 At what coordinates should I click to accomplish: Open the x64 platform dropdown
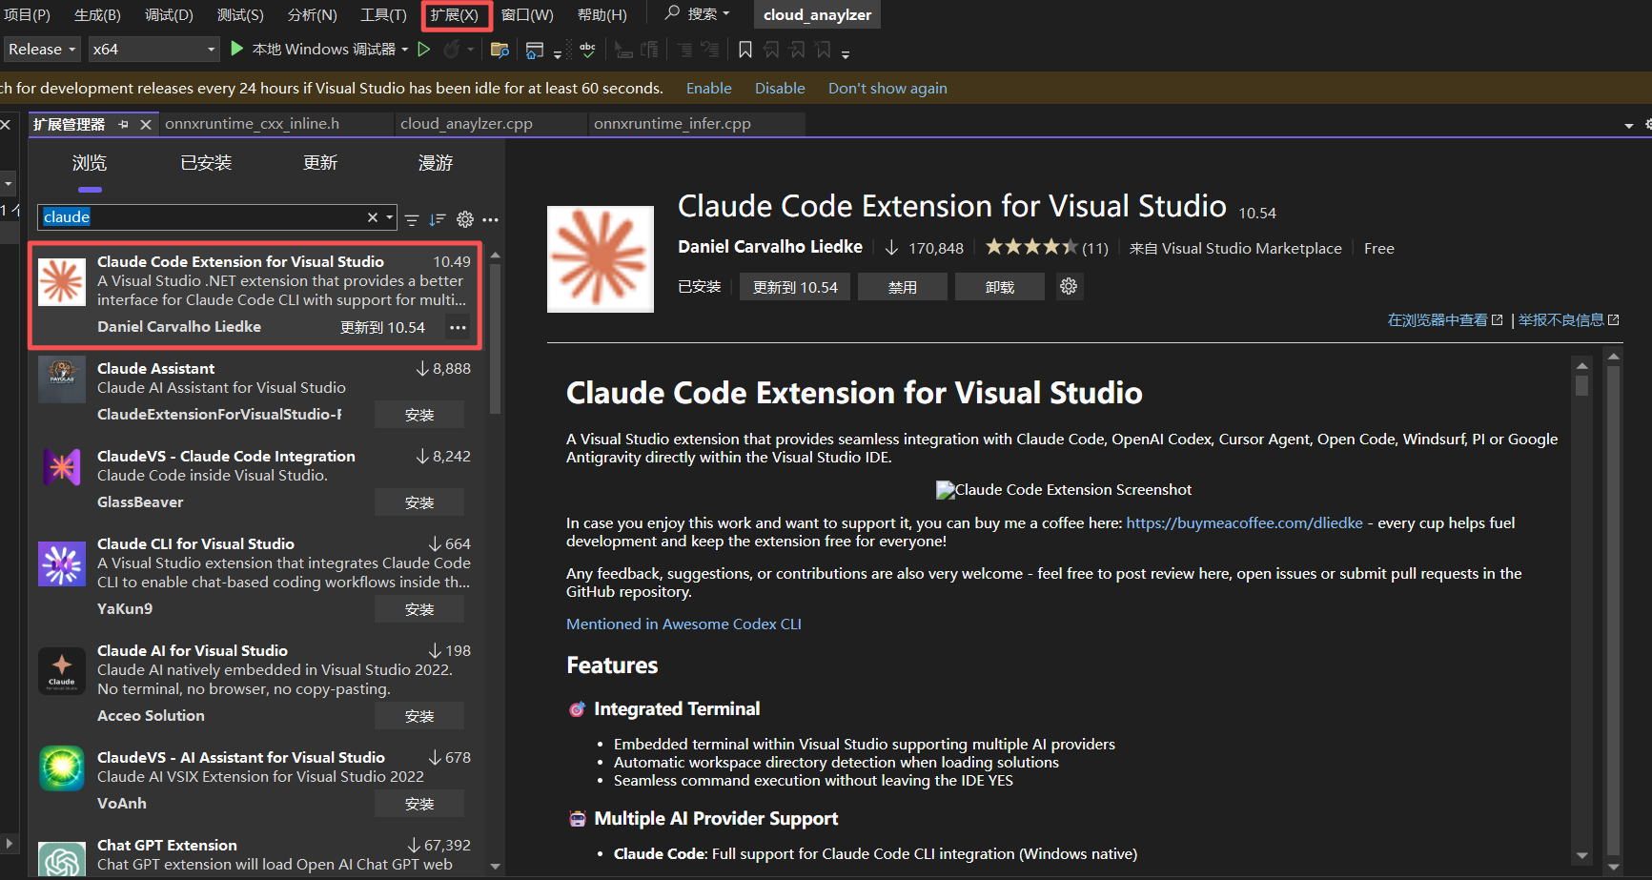pos(154,50)
